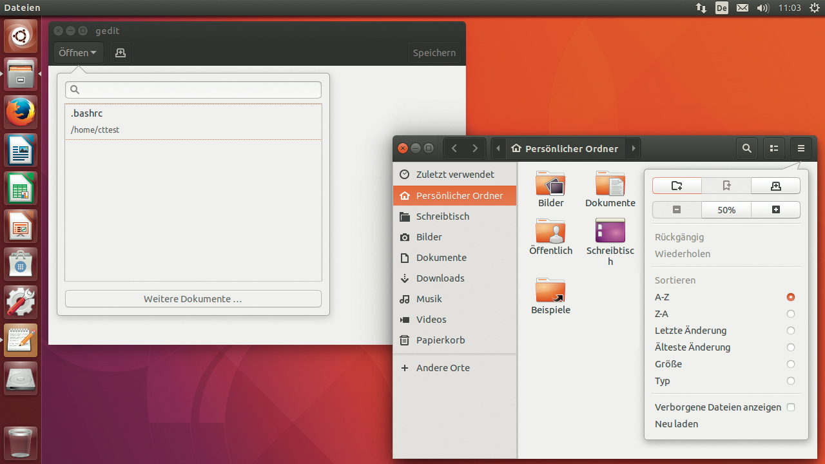
Task: Open LibreOffice Calc from the launcher
Action: click(x=21, y=189)
